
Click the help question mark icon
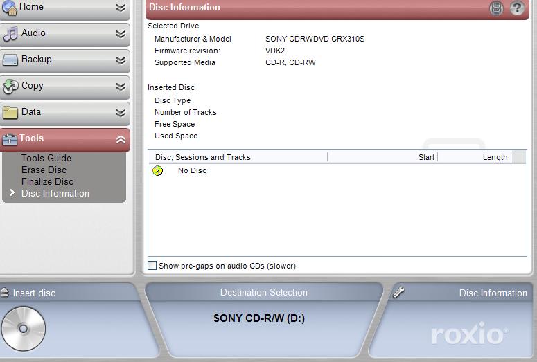point(517,8)
